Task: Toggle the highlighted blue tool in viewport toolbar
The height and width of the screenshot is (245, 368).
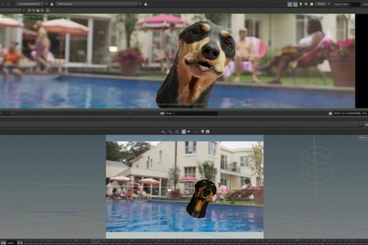Action: [184, 132]
